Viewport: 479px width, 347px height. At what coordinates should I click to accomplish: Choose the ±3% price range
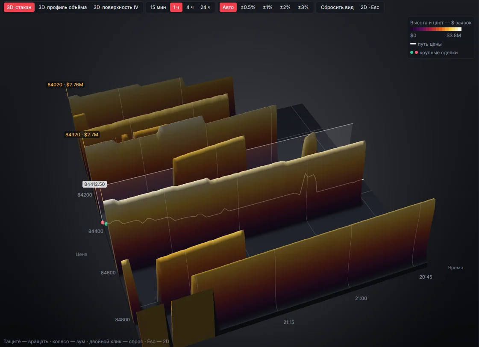303,7
